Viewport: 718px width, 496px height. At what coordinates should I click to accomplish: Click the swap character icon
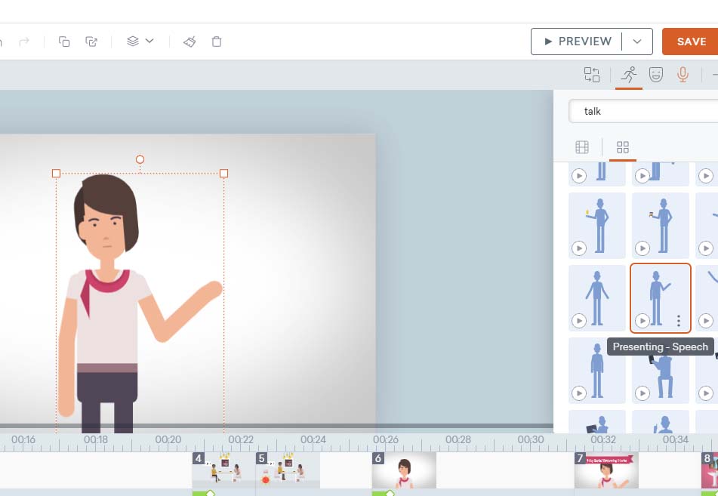[x=592, y=75]
